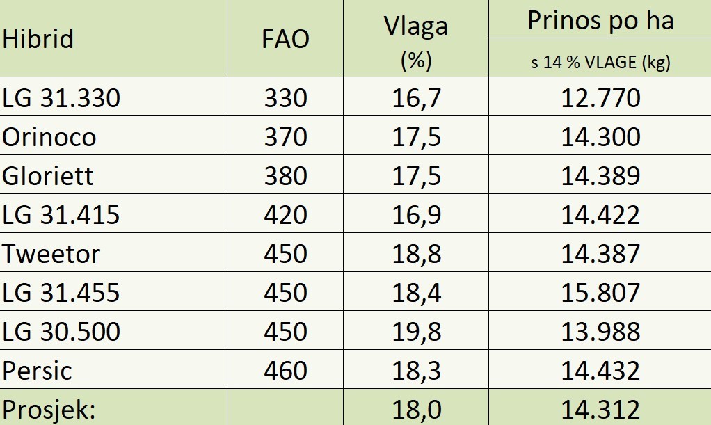
Task: Click the yield value 12.770
Action: (x=600, y=97)
